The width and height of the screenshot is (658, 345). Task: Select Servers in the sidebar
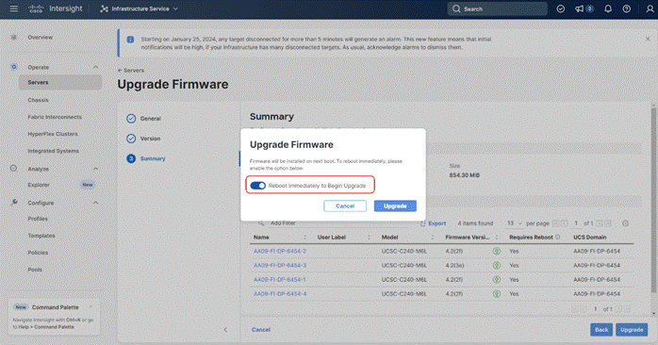(60, 82)
